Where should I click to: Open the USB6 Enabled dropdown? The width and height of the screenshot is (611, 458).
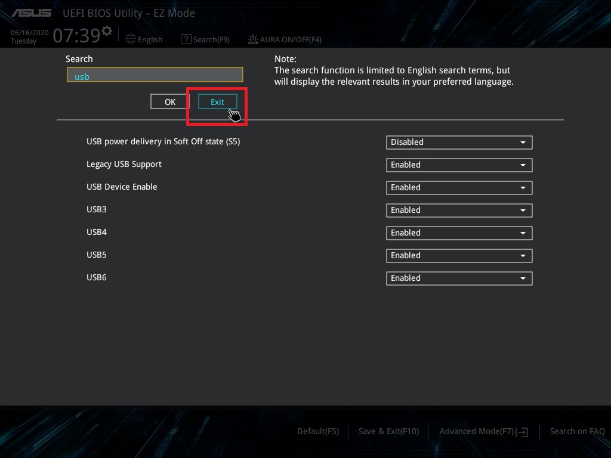(x=459, y=278)
